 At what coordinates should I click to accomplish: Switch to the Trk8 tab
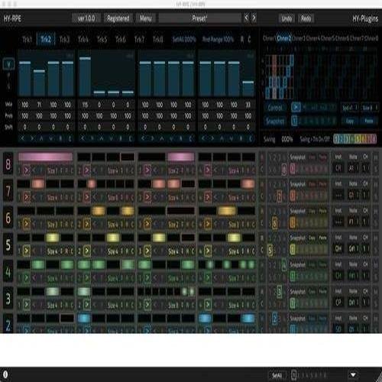click(x=158, y=39)
